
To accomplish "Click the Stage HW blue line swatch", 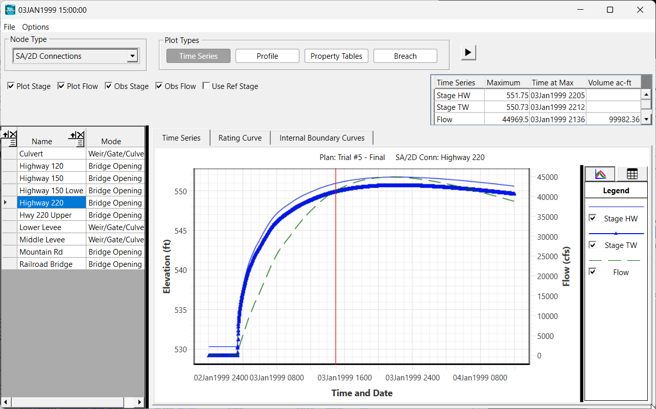I will (x=616, y=207).
